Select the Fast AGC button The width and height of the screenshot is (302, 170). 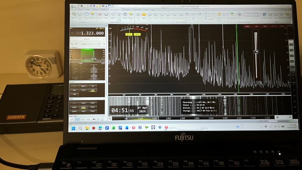[x=78, y=119]
